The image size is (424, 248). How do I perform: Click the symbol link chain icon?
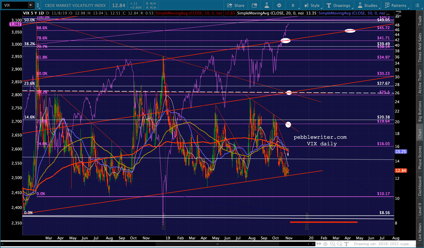coord(38,5)
